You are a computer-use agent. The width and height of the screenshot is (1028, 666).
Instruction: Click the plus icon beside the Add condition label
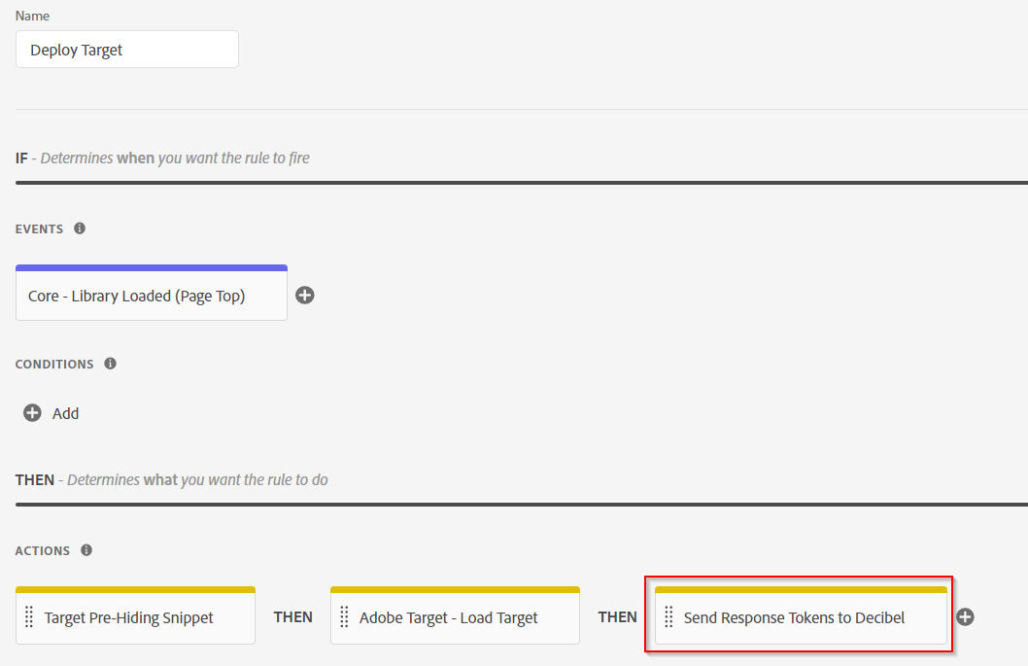click(x=30, y=412)
